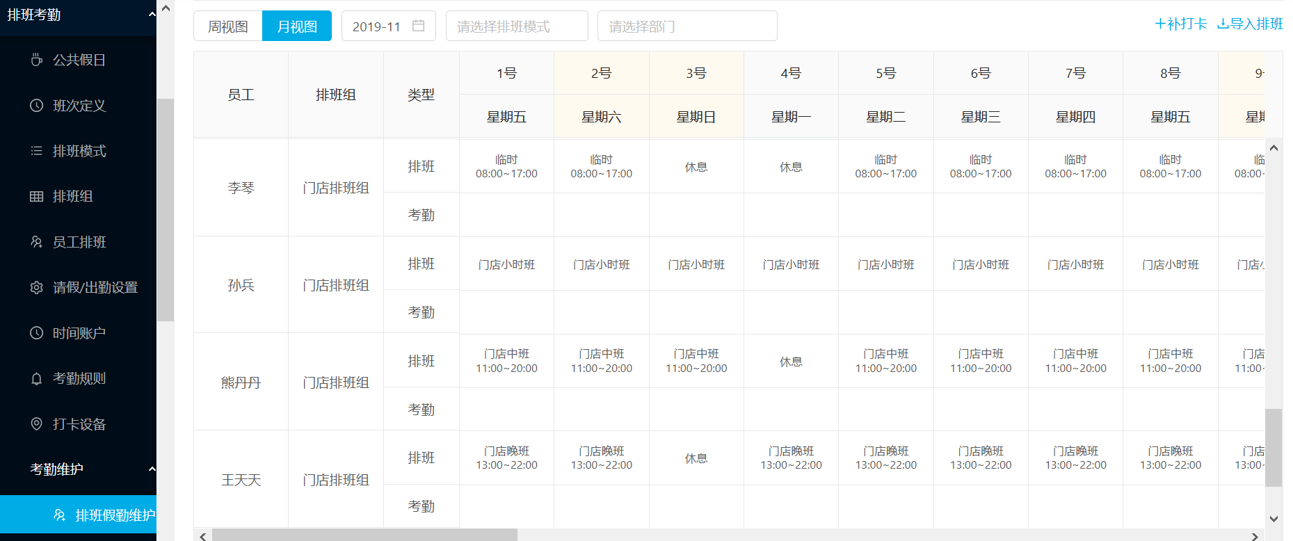
Task: Click 李琴 shift cell on 1号
Action: tap(506, 167)
